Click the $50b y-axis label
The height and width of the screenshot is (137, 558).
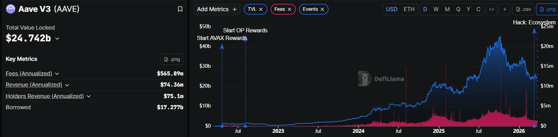tap(205, 26)
